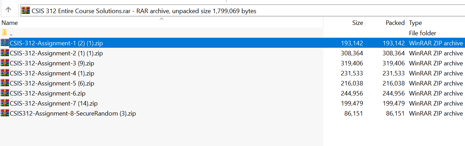Click the RAR archive icon in address bar
This screenshot has width=465, height=146.
click(26, 10)
